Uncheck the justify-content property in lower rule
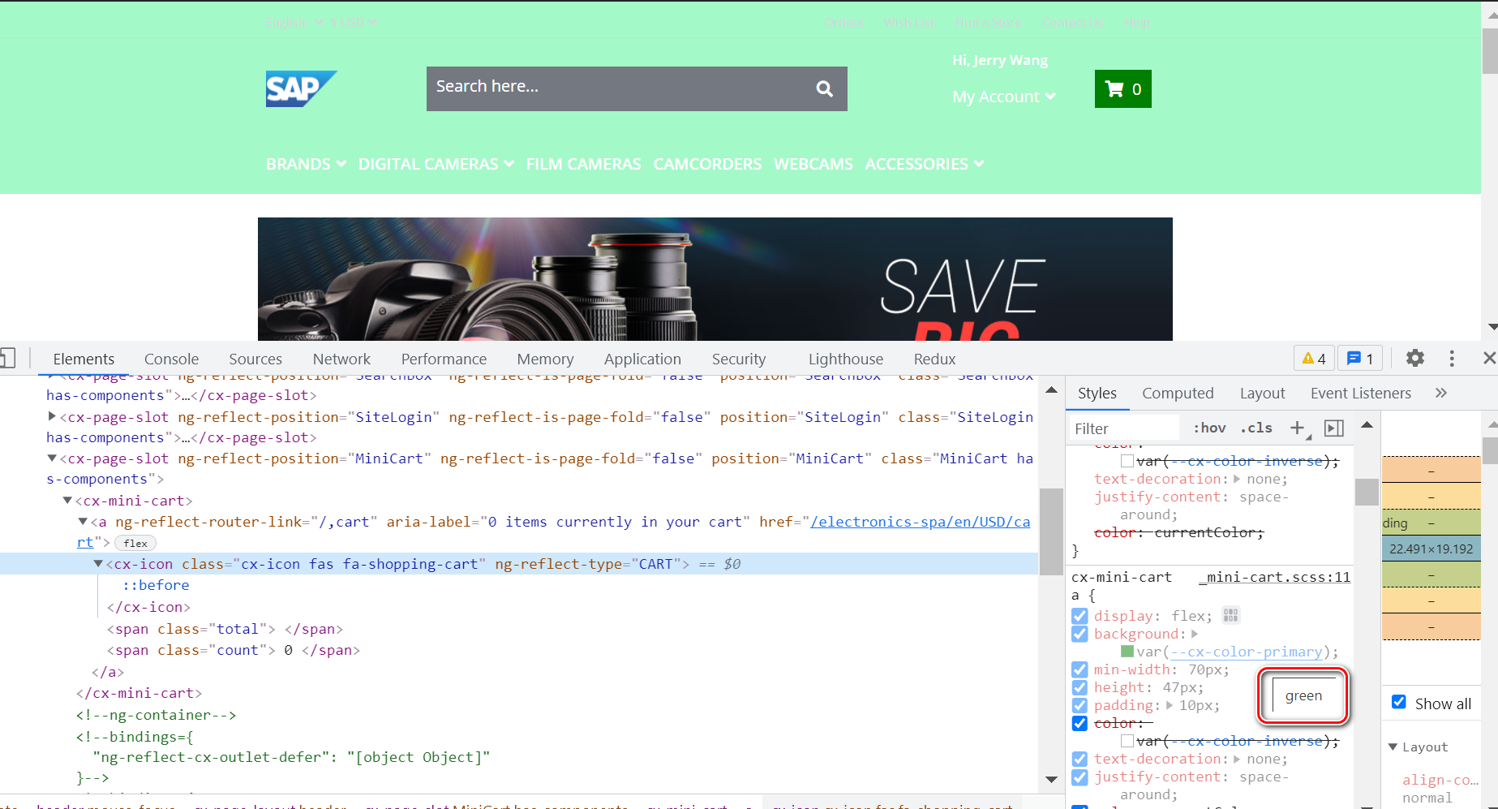The image size is (1498, 809). [1080, 777]
